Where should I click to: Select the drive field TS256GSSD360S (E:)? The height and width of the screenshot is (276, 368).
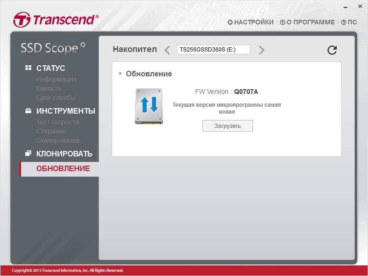(213, 50)
